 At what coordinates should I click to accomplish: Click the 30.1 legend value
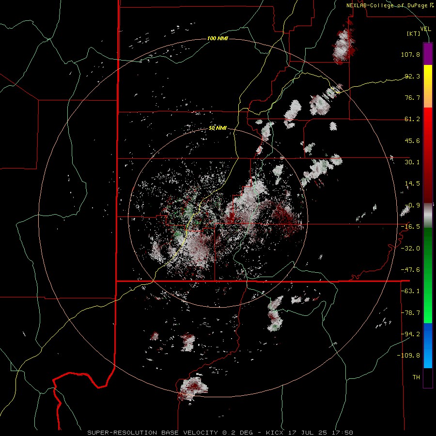point(412,162)
